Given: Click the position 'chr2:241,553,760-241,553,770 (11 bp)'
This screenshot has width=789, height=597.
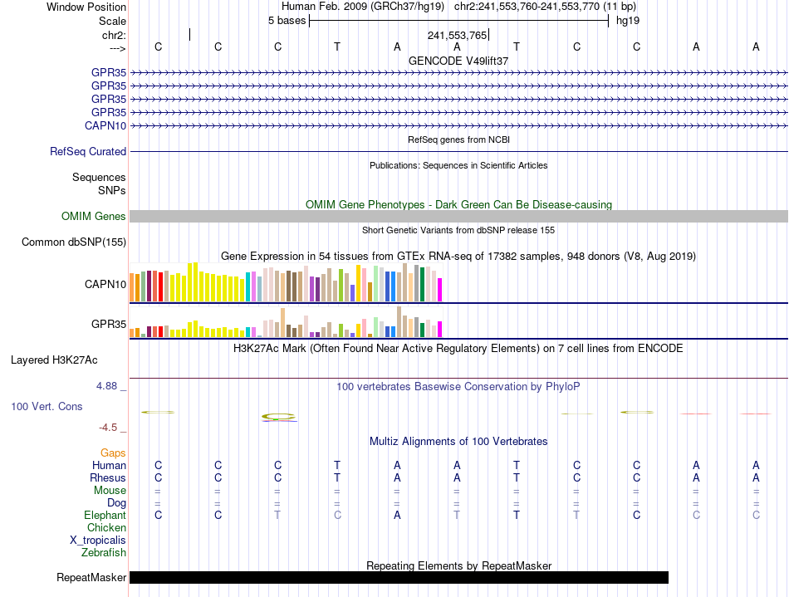Looking at the screenshot, I should [545, 7].
